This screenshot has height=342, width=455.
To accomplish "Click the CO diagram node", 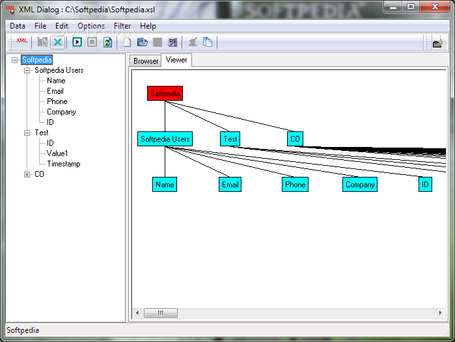I will point(295,139).
